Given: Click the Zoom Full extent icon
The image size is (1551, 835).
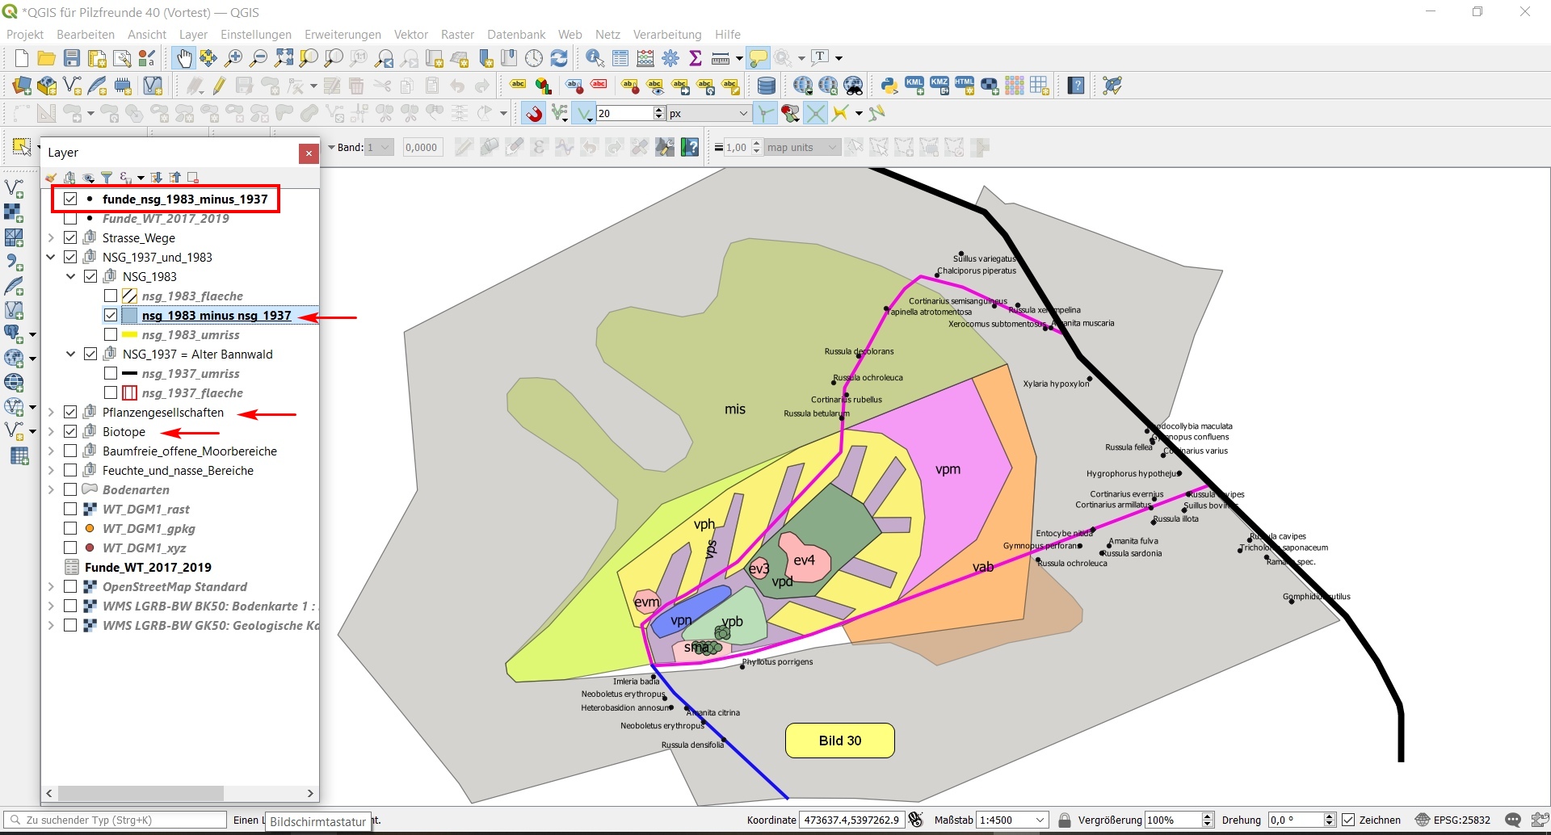Looking at the screenshot, I should [x=284, y=58].
